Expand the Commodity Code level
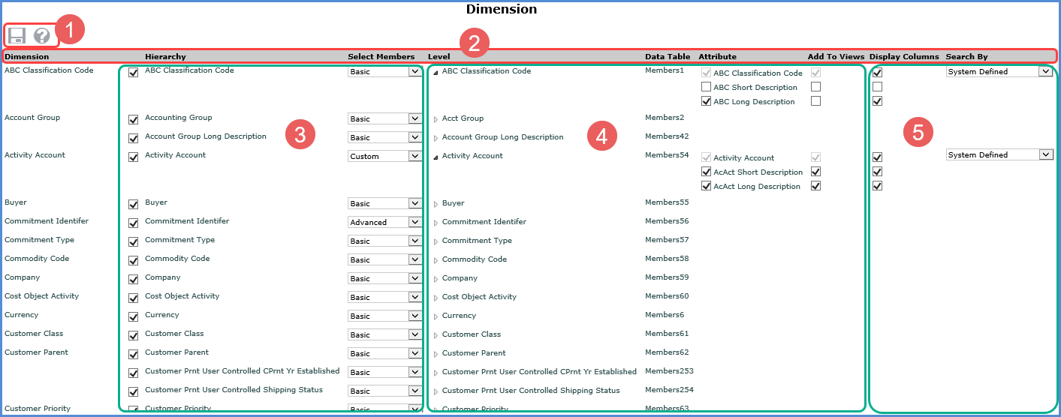The image size is (1061, 417). click(436, 260)
